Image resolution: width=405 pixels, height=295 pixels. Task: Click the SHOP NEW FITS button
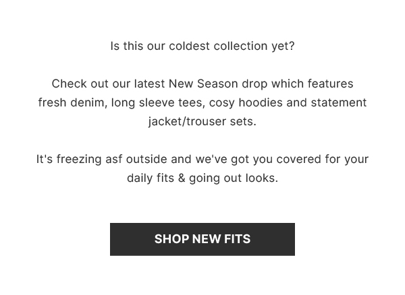(202, 239)
